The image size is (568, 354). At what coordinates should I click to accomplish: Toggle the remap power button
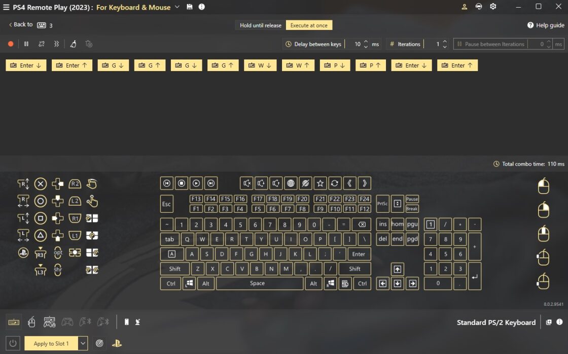point(13,343)
